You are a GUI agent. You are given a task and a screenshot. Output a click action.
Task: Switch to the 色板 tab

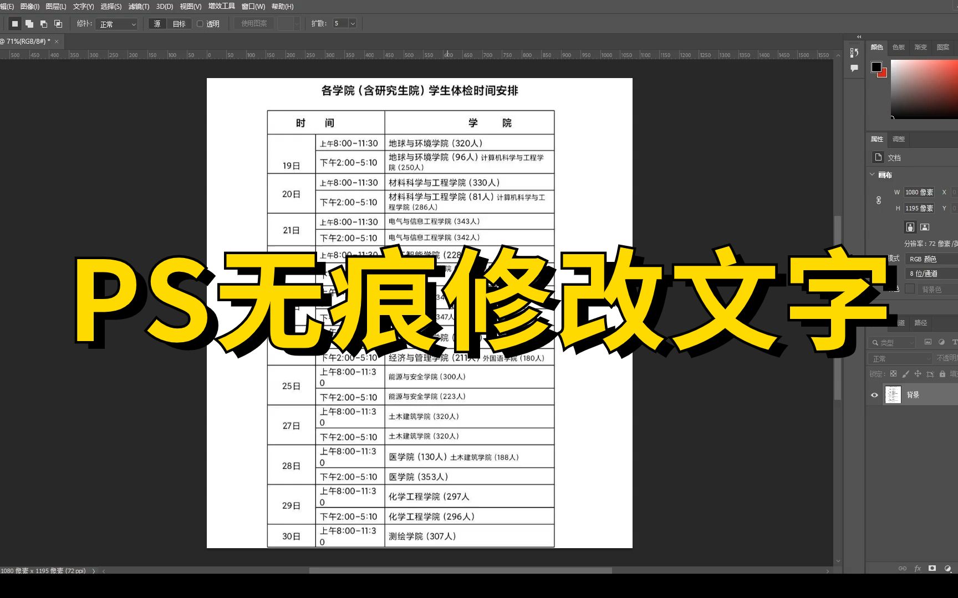coord(899,47)
